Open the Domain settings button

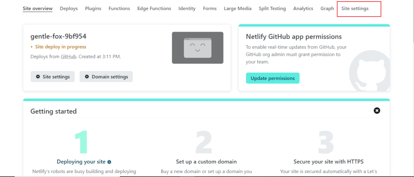coord(106,77)
